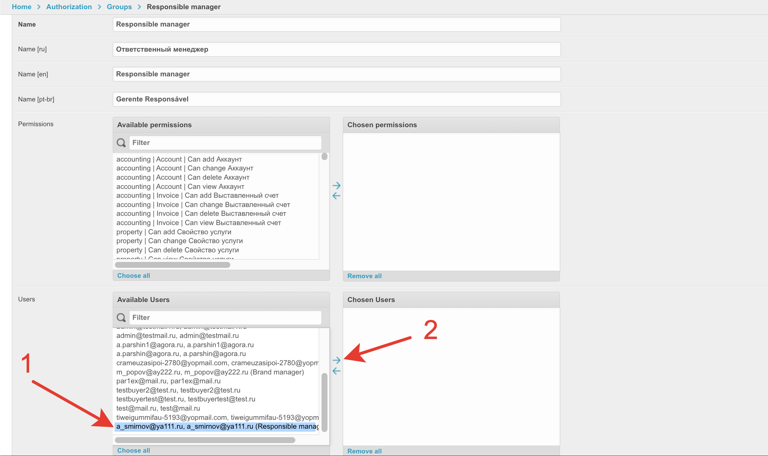Click the users move-right arrow icon
This screenshot has width=768, height=456.
pos(336,360)
